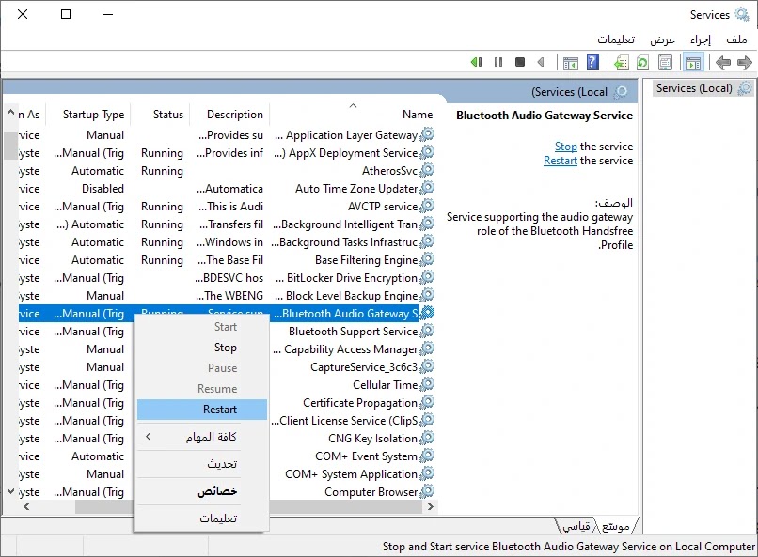Switch to the موسع tab

615,526
